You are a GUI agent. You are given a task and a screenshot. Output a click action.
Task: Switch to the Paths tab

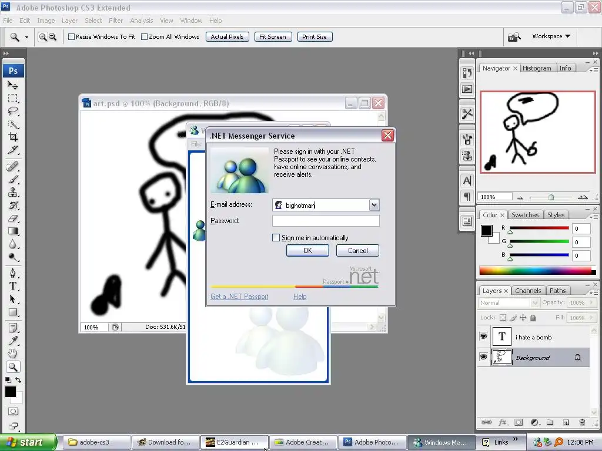click(x=557, y=291)
